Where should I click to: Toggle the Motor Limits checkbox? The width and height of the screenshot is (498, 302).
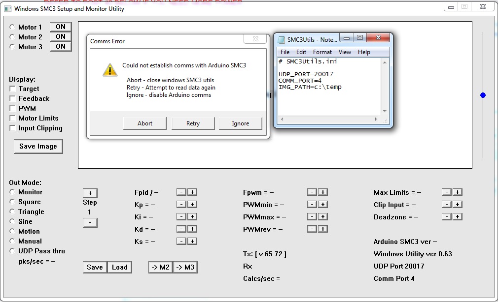(12, 118)
